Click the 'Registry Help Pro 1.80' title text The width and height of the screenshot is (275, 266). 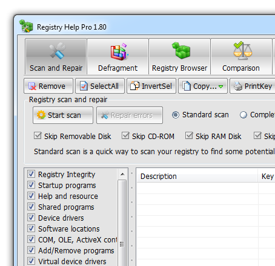[71, 27]
